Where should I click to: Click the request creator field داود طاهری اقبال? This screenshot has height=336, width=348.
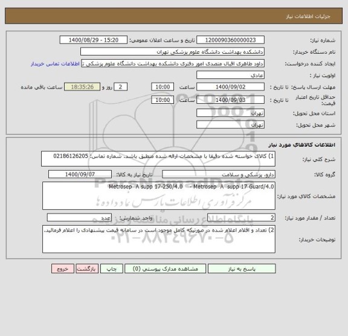tap(173, 63)
